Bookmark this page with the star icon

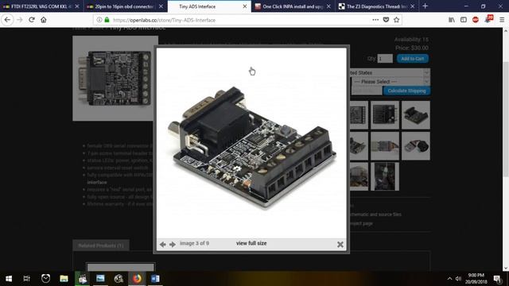coord(396,20)
